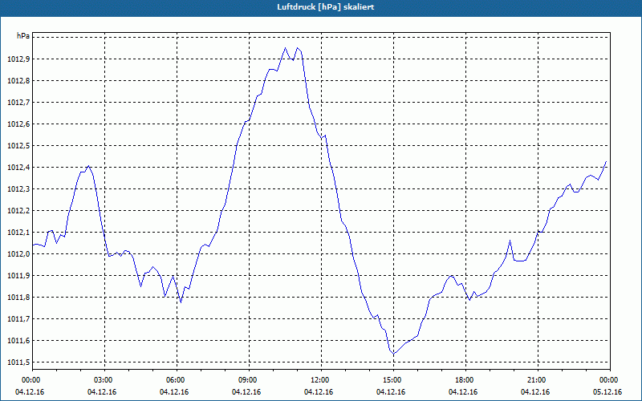Select the 1012,2 y-axis label
Viewport: 642px width, 401px height.
(x=18, y=211)
